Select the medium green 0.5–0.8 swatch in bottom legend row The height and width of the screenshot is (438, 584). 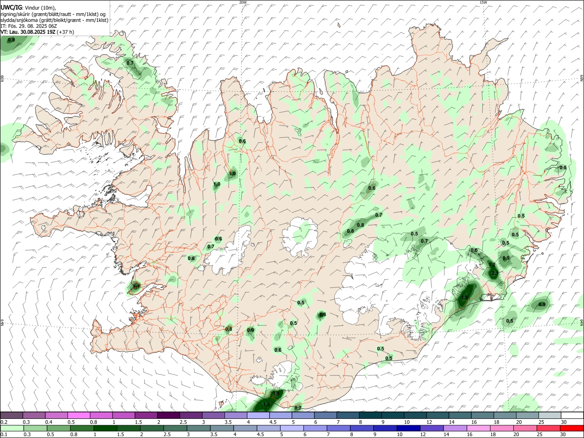coord(58,428)
